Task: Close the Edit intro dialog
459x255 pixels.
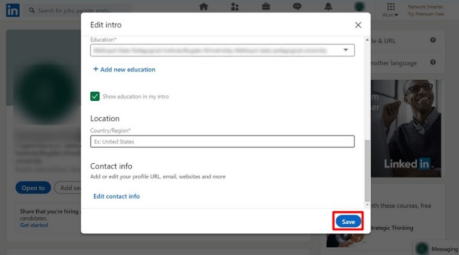Action: pyautogui.click(x=358, y=25)
